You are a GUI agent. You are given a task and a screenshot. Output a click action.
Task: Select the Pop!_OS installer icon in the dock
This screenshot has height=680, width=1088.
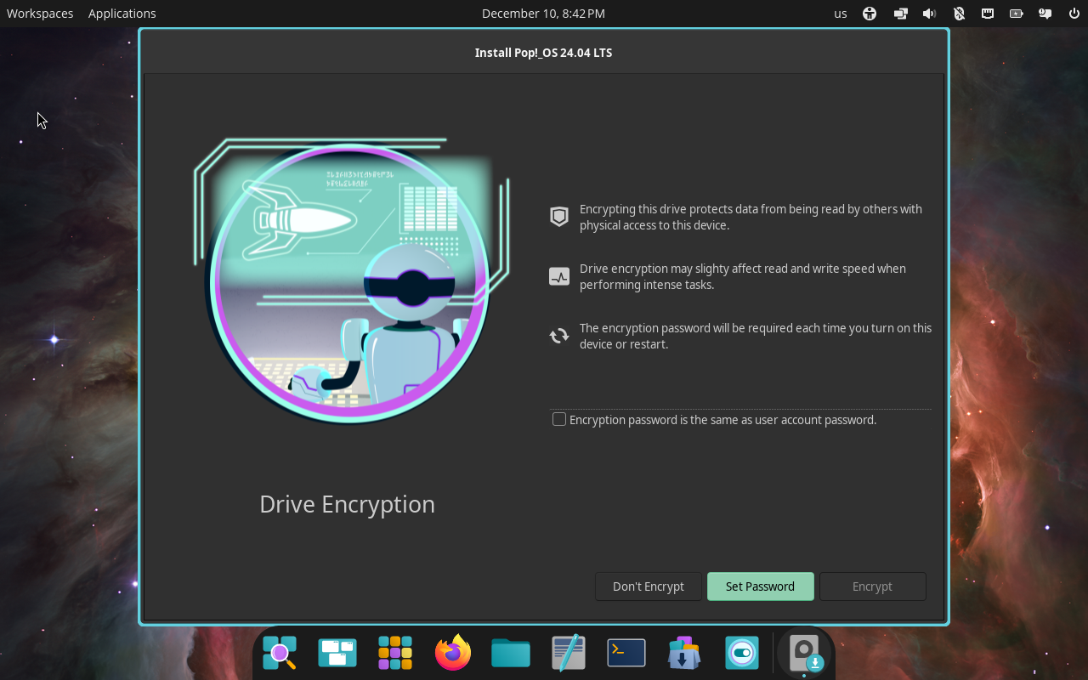[804, 653]
